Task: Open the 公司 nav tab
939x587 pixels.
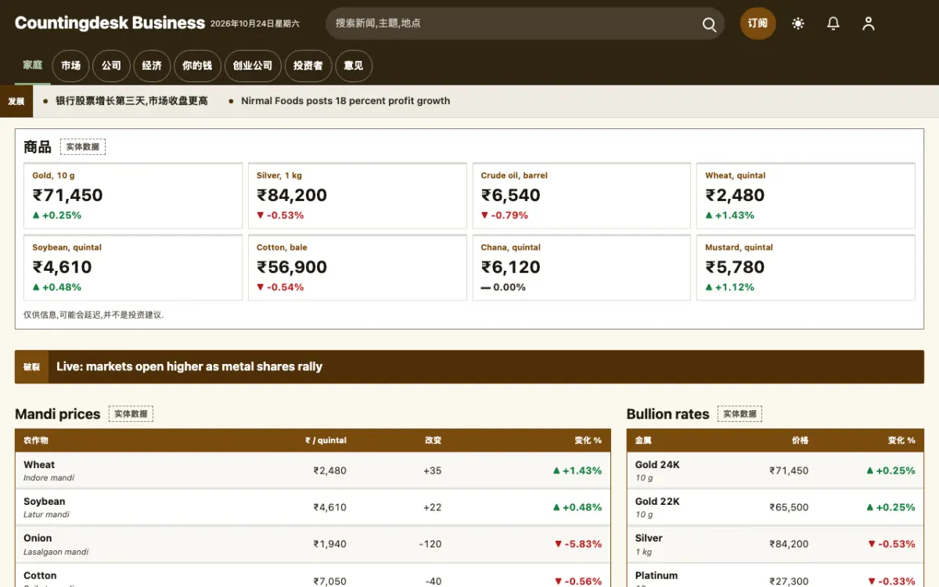Action: 111,66
